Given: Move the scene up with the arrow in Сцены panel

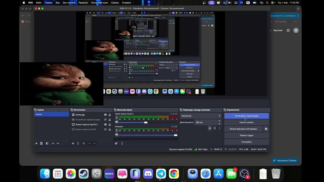Looking at the screenshot, I should click(x=53, y=143).
